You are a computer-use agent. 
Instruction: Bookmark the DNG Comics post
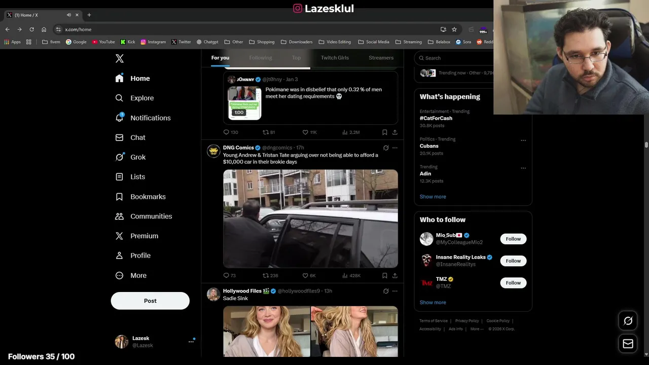point(385,276)
